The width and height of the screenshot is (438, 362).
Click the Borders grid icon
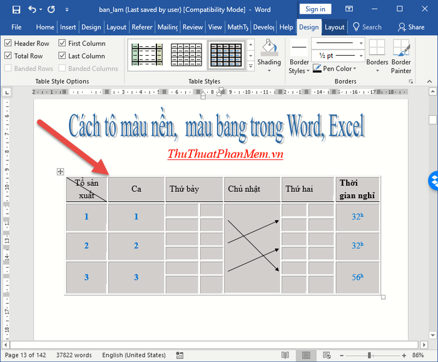coord(377,48)
